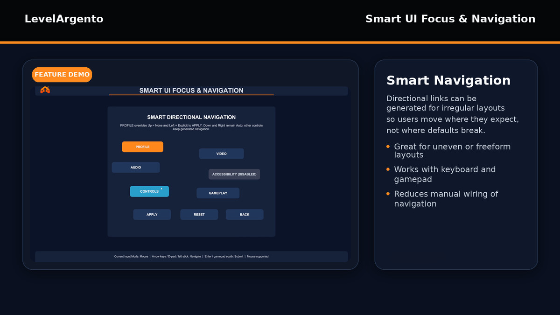Click the SMART DIRECTIONAL NAVIGATION heading
Screen dimensions: 560x315
pyautogui.click(x=191, y=117)
